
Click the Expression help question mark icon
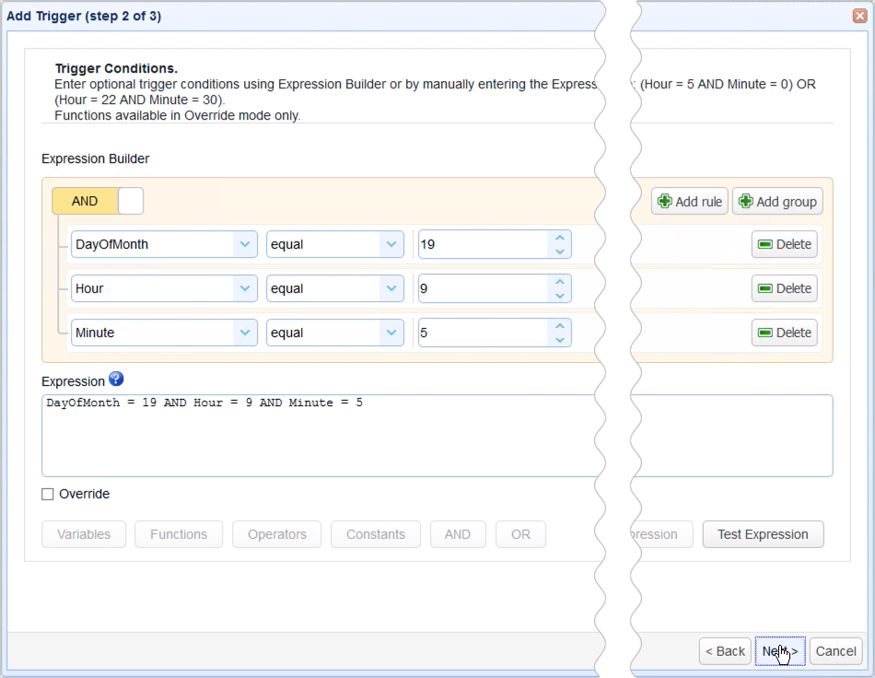pyautogui.click(x=115, y=380)
